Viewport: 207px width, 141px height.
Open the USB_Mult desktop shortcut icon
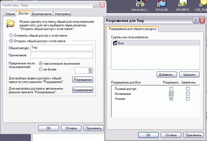click(203, 4)
